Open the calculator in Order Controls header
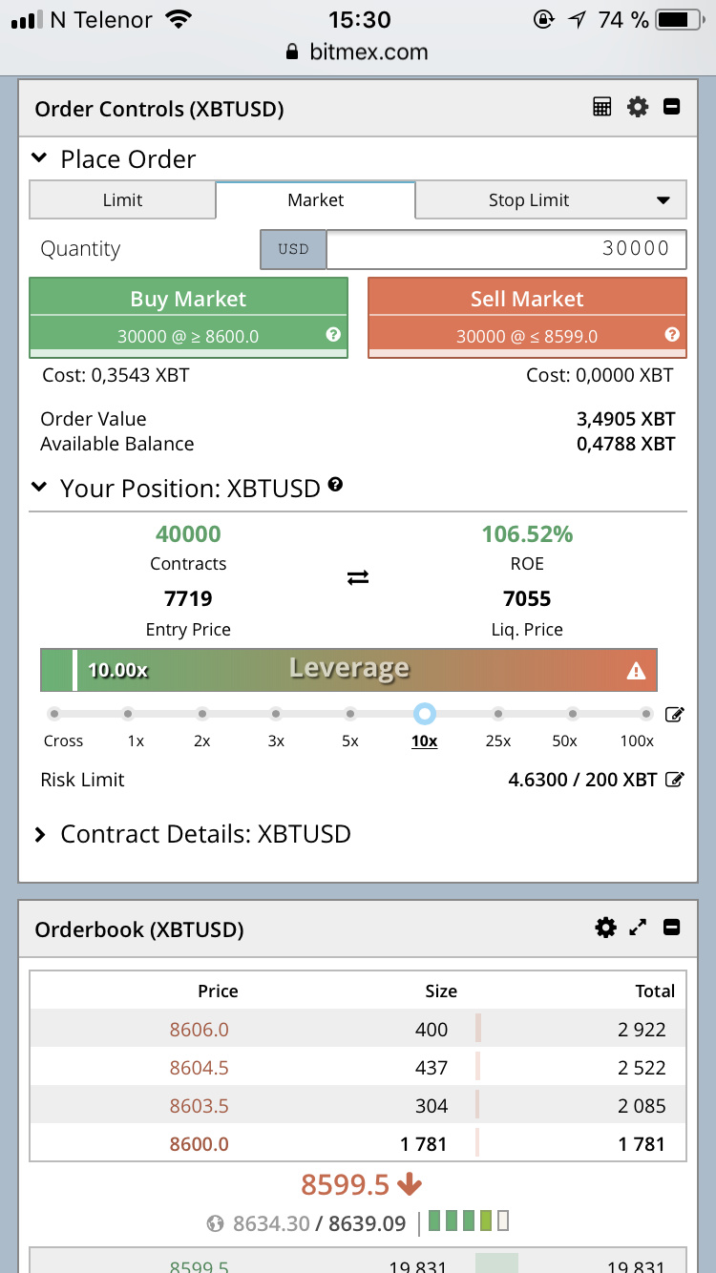The image size is (716, 1273). pos(602,107)
